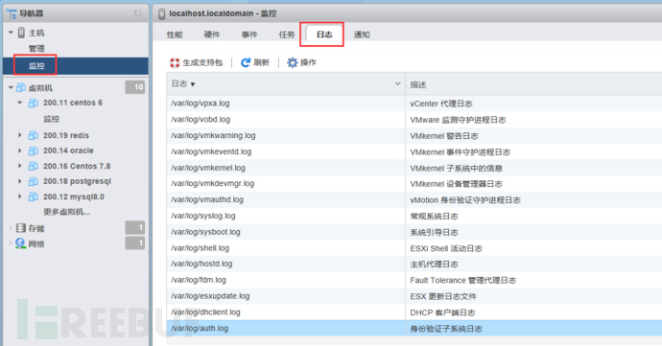Viewport: 662px width, 346px height.
Task: Open the 操作 actions menu label
Action: (x=308, y=63)
